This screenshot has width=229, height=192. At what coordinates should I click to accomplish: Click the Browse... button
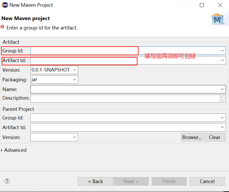[192, 137]
